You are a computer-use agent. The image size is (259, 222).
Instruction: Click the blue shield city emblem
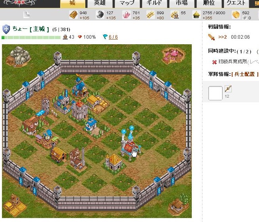(6, 29)
